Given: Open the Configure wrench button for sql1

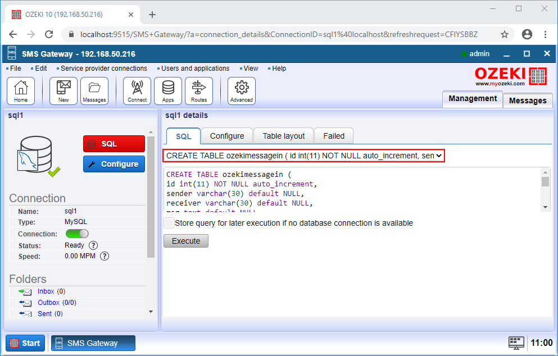Looking at the screenshot, I should coord(114,164).
